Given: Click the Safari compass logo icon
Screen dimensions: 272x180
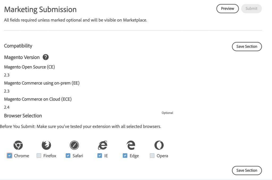Looking at the screenshot, I should 74,145.
